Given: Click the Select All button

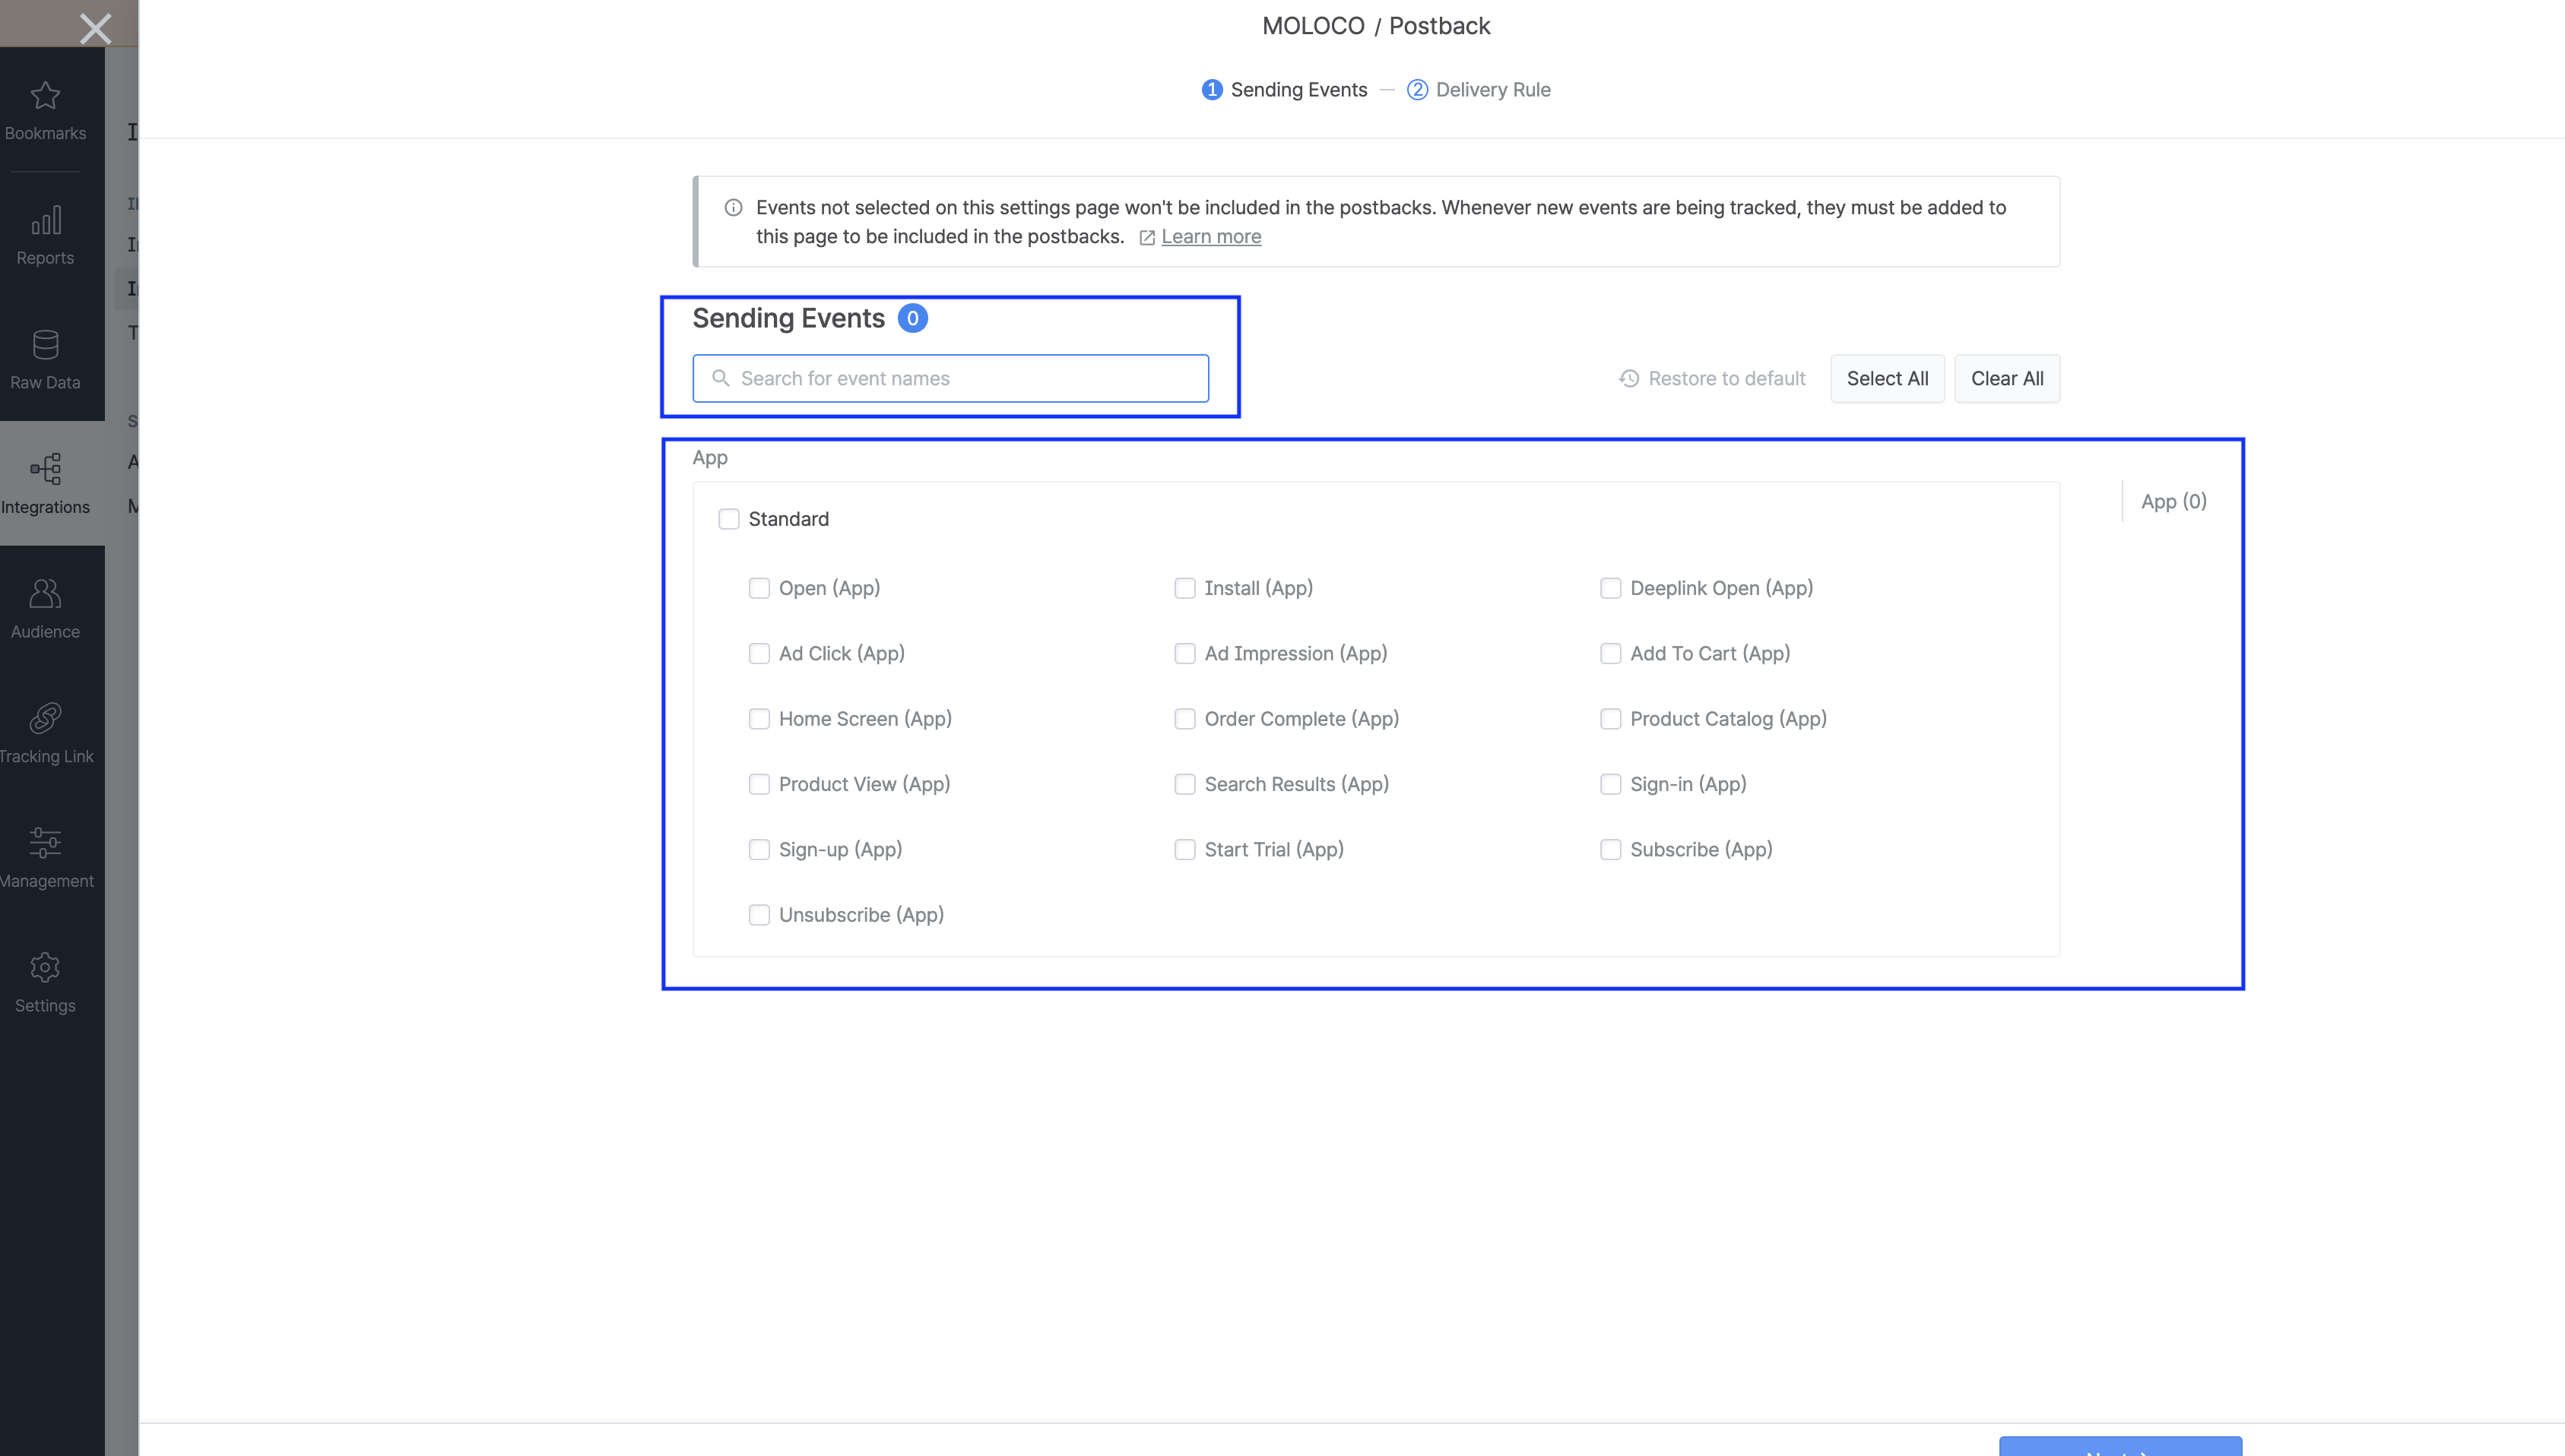Looking at the screenshot, I should 1887,378.
